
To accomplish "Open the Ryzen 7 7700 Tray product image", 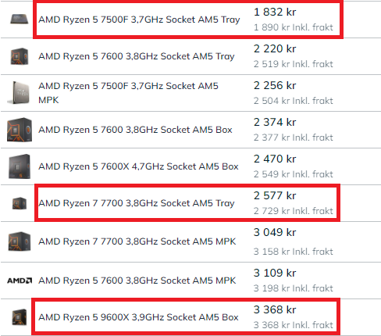I will click(x=20, y=203).
